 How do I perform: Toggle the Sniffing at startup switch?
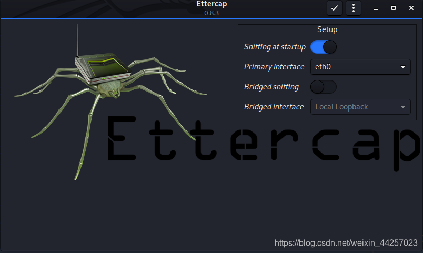click(324, 47)
